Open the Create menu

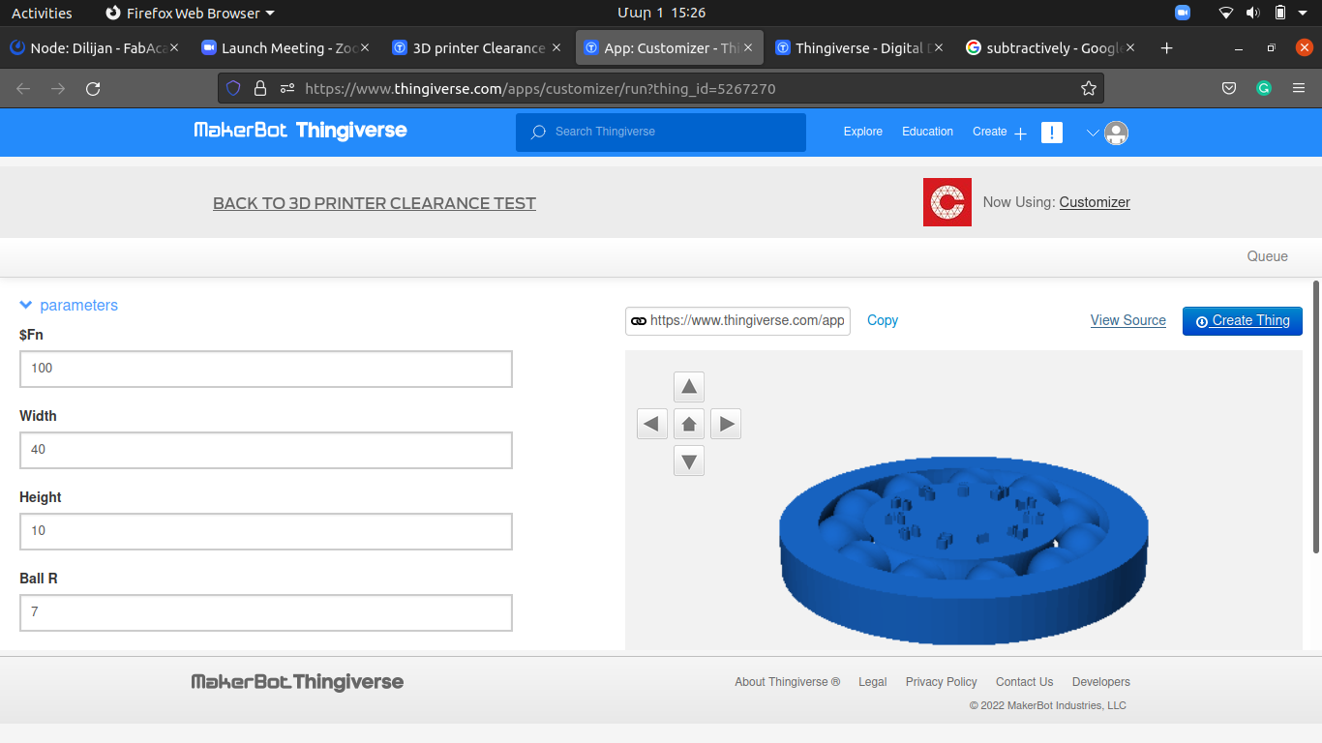tap(999, 133)
